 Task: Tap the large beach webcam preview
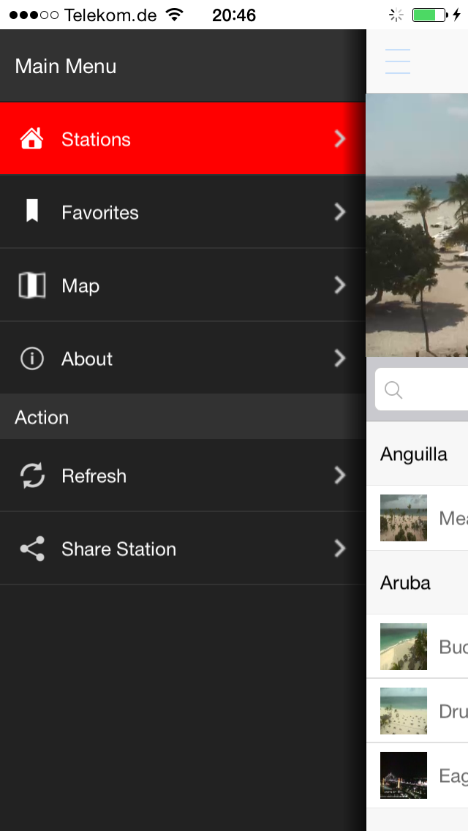[417, 225]
